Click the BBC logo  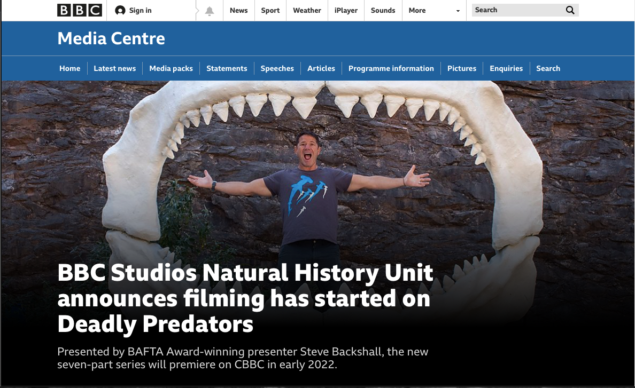[x=79, y=10]
